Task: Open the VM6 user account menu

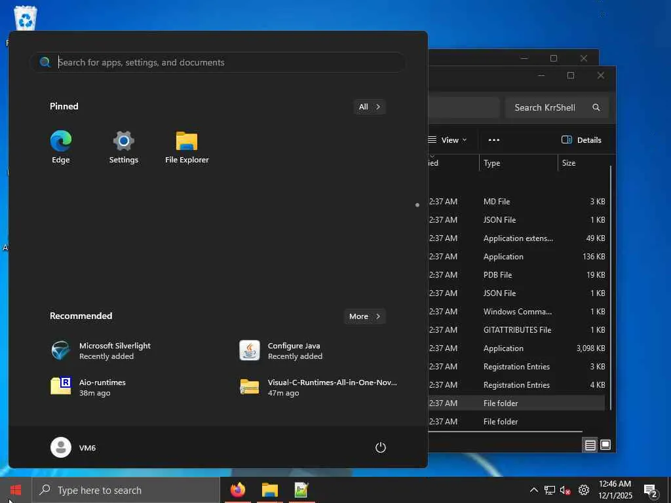Action: point(73,447)
